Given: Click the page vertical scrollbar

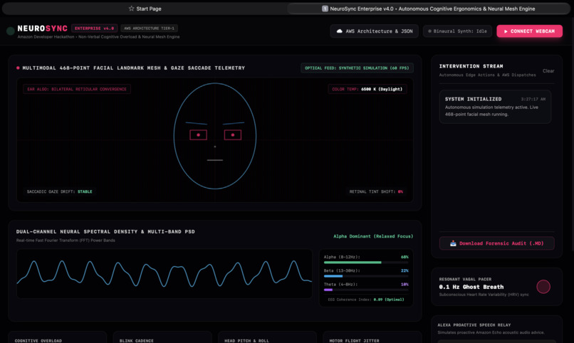Looking at the screenshot, I should (x=572, y=134).
